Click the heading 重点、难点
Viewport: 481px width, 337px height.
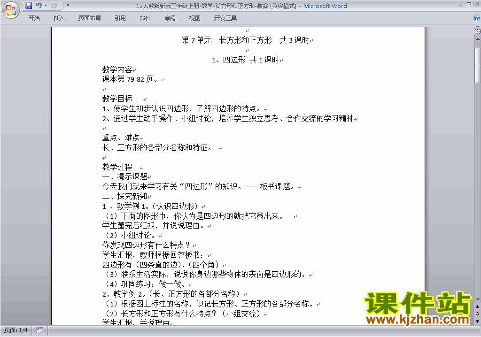pyautogui.click(x=121, y=138)
